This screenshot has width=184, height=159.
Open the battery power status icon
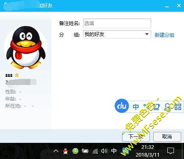[x=85, y=151]
